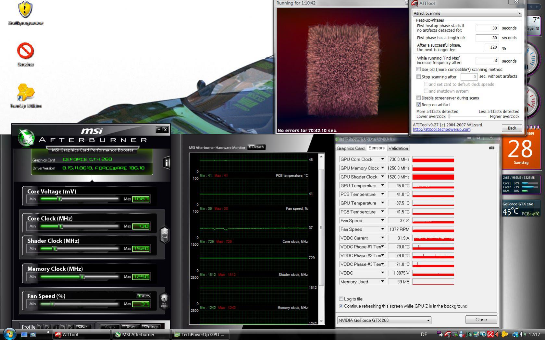The width and height of the screenshot is (545, 340).
Task: Switch to the Sensors tab in GPU-Z
Action: 376,148
